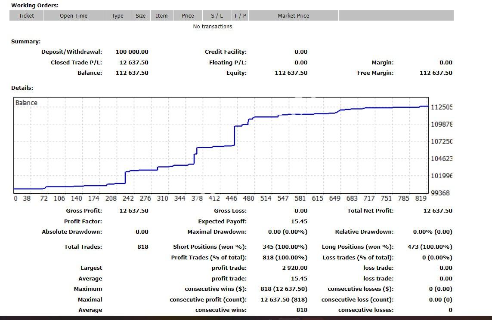Click the 112505 label on chart axis
This screenshot has width=492, height=320.
[x=442, y=107]
